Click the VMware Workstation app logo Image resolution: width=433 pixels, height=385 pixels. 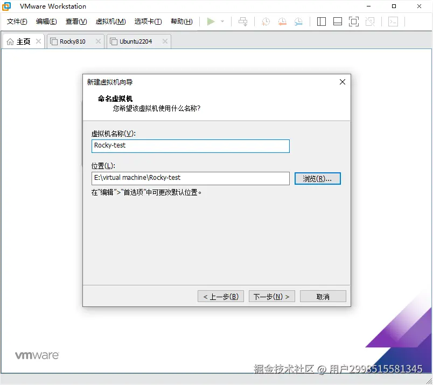(x=6, y=6)
